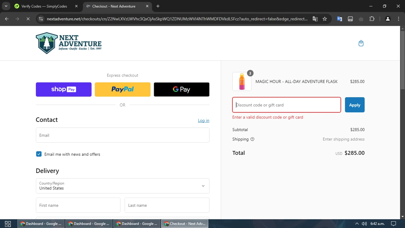Stop page loading with the X button

point(28,19)
